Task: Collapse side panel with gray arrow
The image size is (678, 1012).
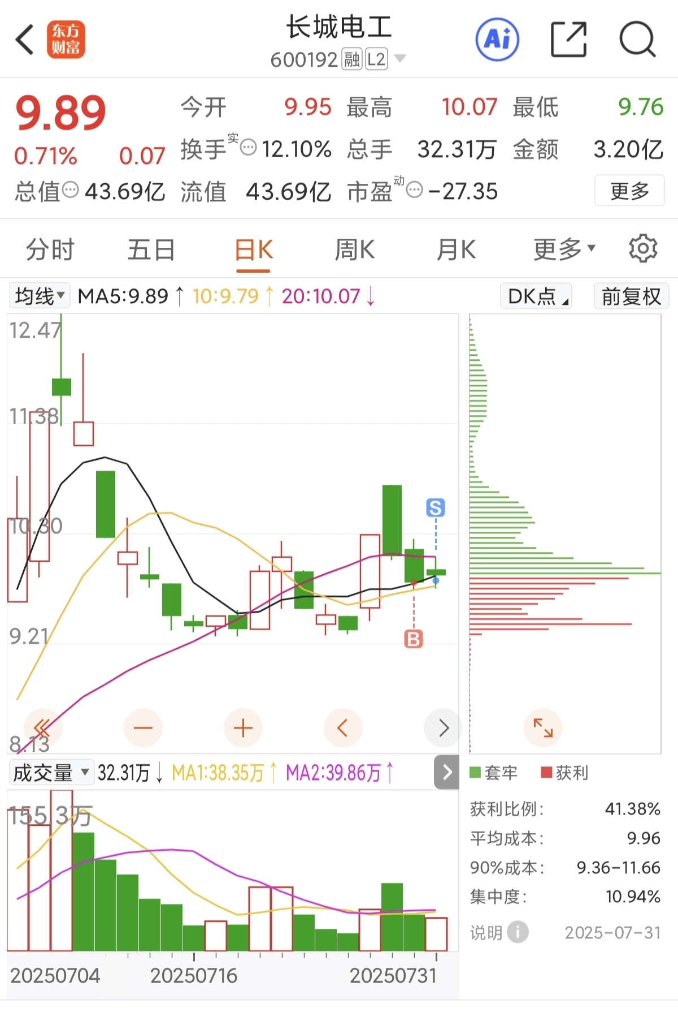Action: tap(446, 772)
